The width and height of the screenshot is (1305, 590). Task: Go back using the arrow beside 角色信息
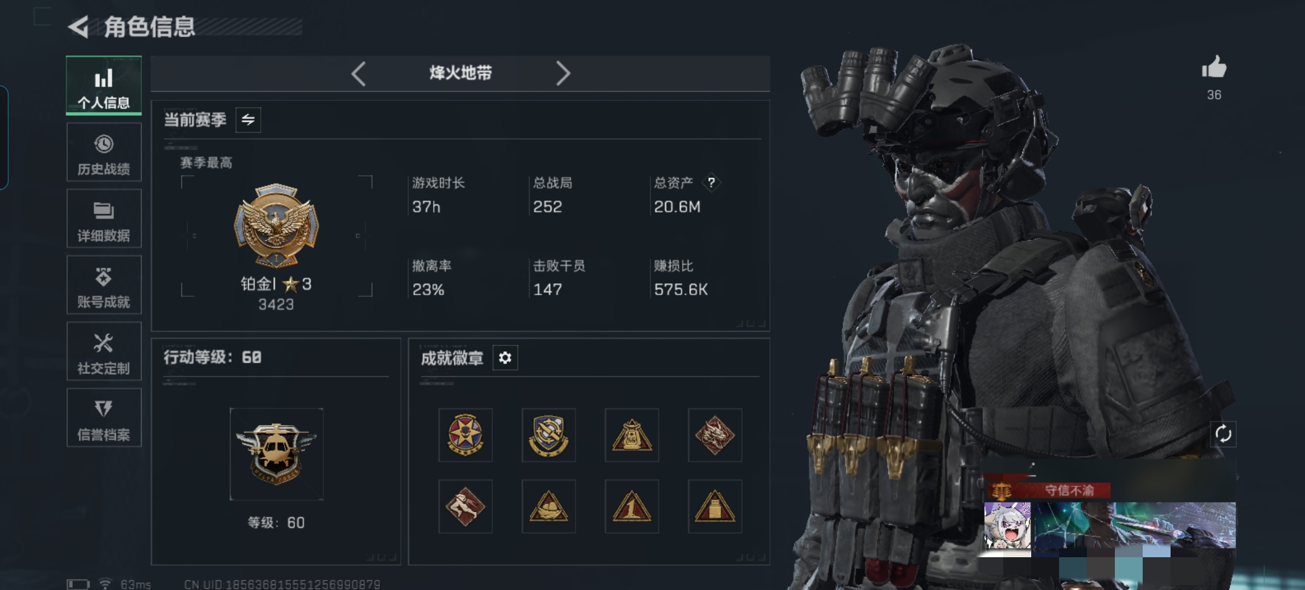tap(78, 27)
